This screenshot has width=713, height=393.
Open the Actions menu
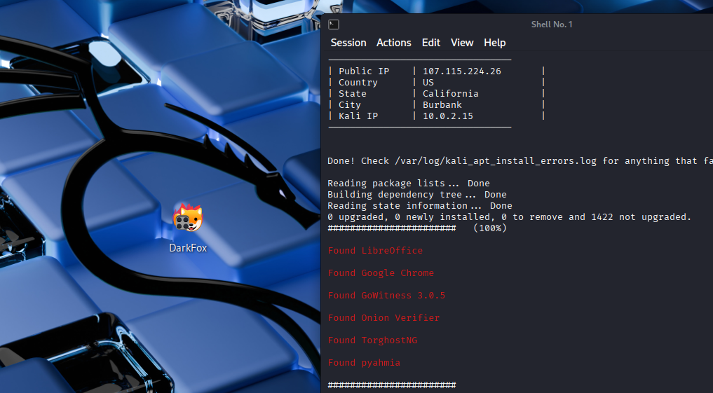click(394, 43)
